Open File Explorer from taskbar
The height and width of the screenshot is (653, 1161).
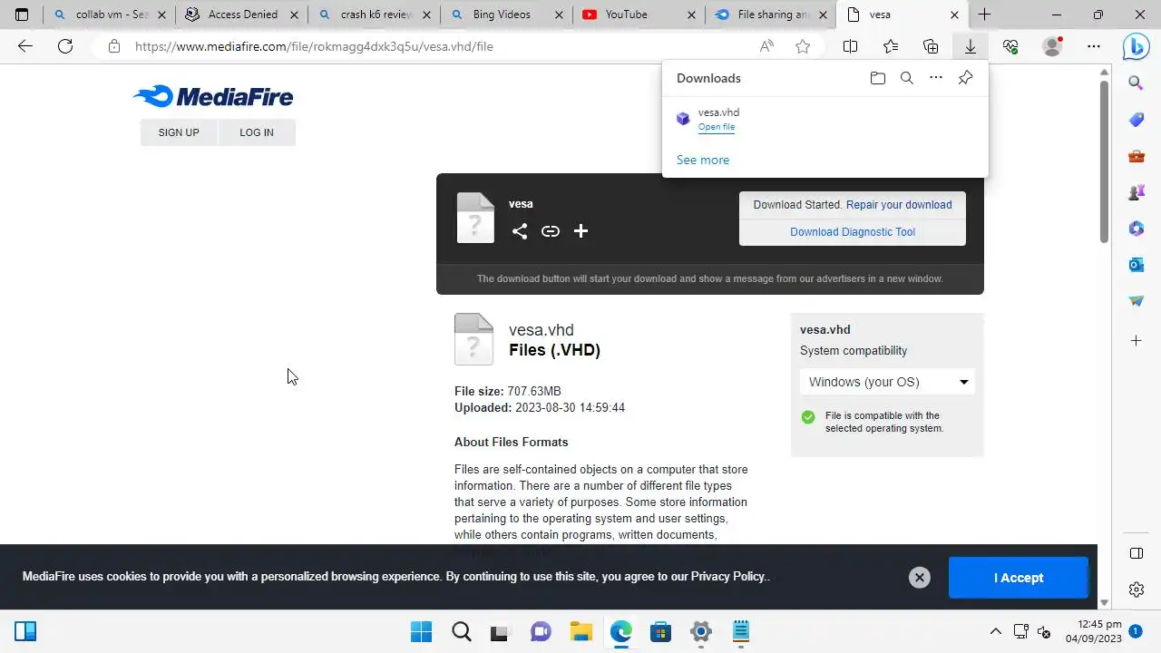pyautogui.click(x=581, y=631)
